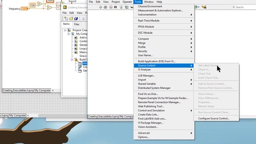Click the Run Continuously toolbar icon
The height and width of the screenshot is (144, 256).
[106, 7]
